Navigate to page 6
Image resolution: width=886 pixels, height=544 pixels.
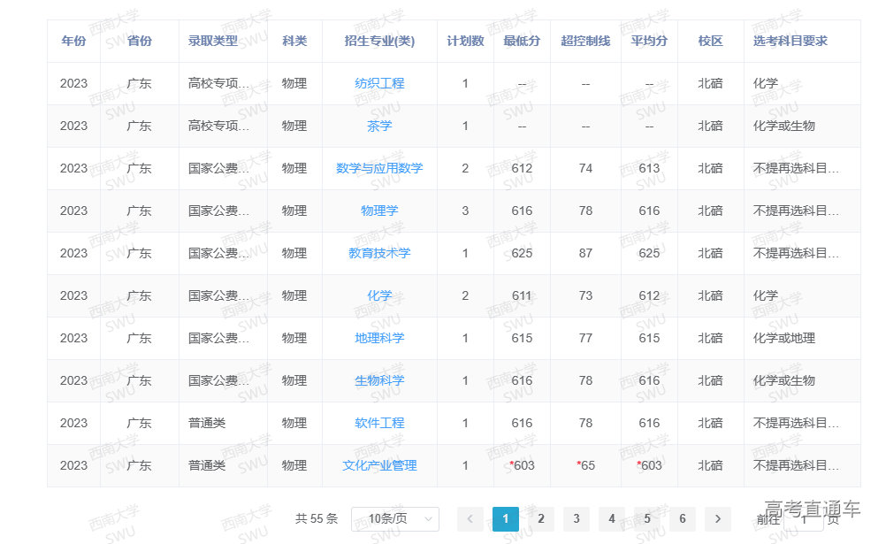point(683,519)
